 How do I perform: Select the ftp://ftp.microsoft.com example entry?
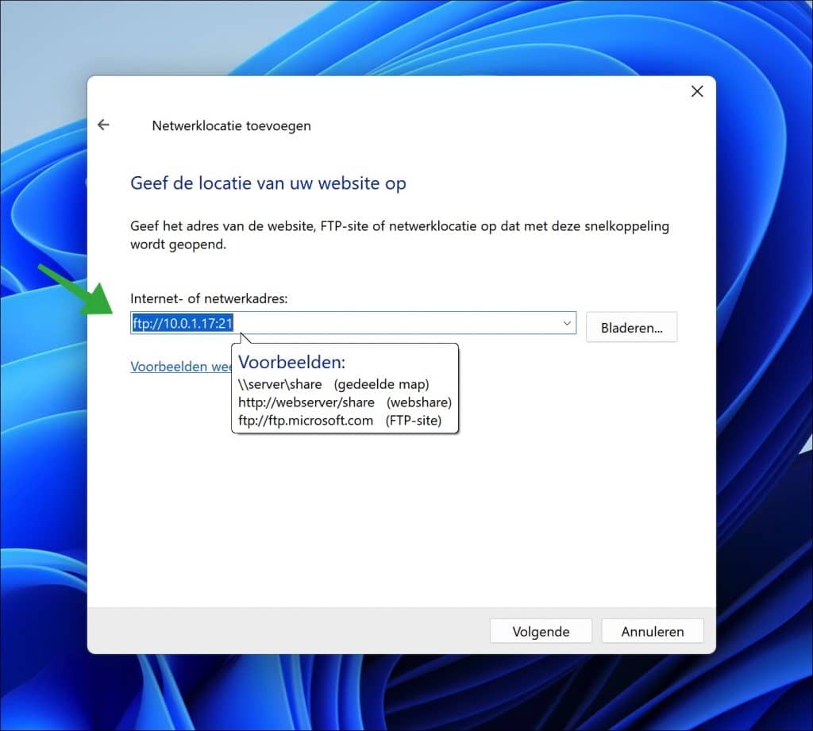pyautogui.click(x=306, y=421)
